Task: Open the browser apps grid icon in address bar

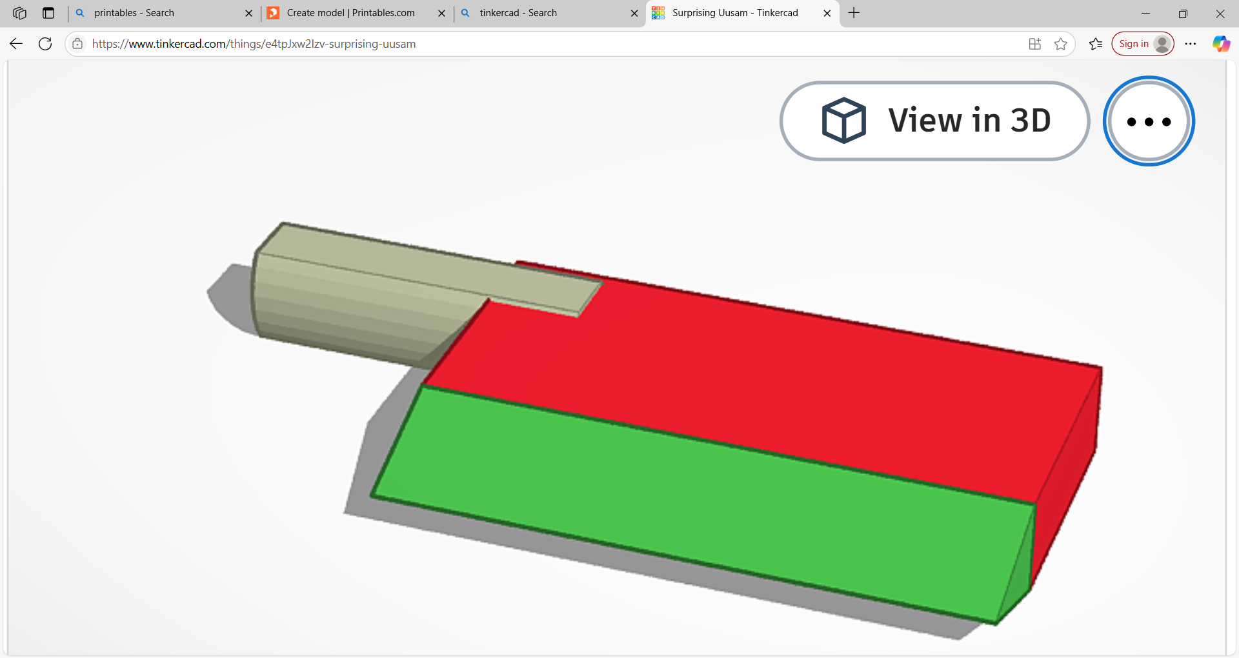Action: coord(1035,44)
